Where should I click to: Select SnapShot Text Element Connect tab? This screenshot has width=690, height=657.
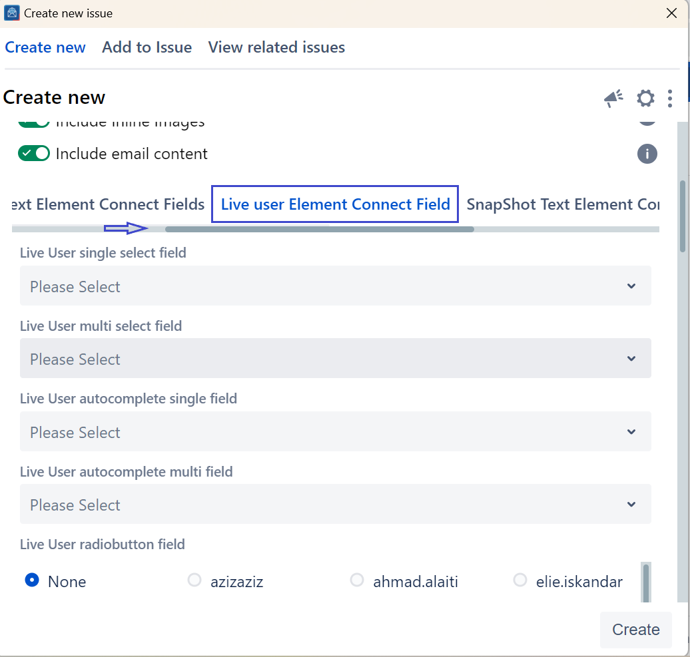point(563,204)
